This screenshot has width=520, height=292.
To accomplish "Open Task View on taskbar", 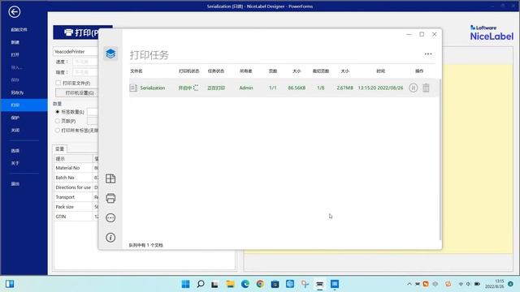I will (214, 284).
